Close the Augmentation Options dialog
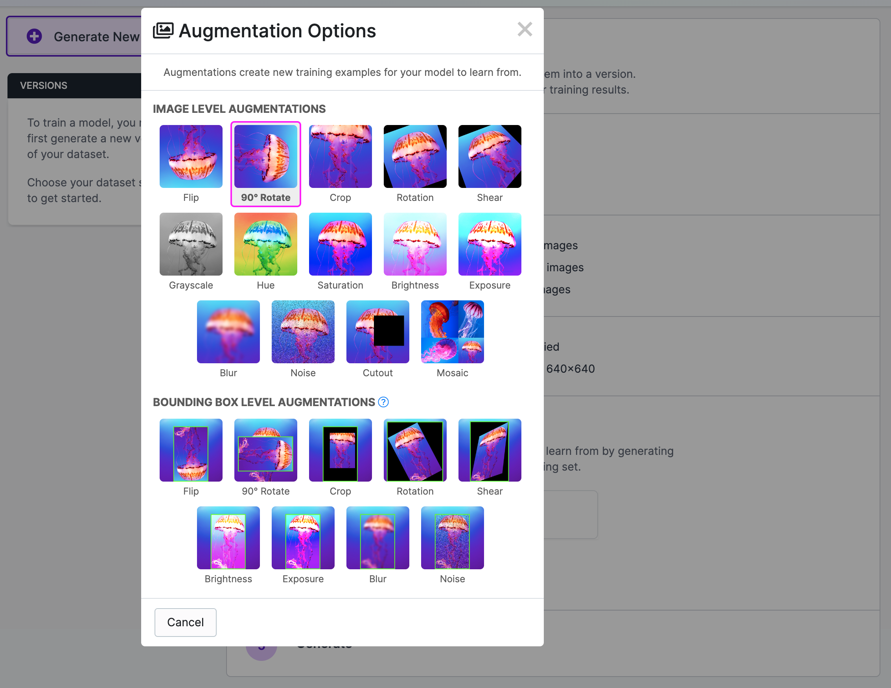The image size is (891, 688). 524,29
